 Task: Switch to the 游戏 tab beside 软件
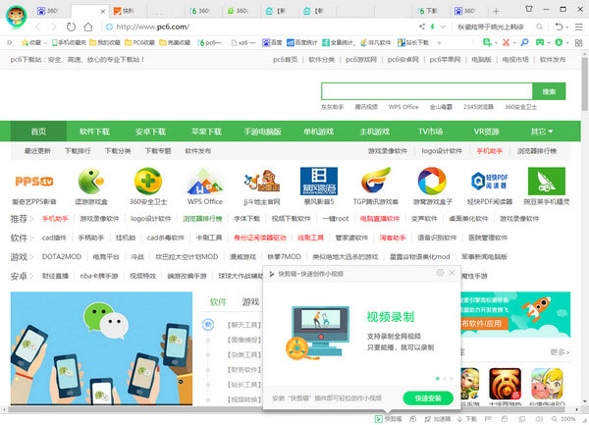pos(250,301)
